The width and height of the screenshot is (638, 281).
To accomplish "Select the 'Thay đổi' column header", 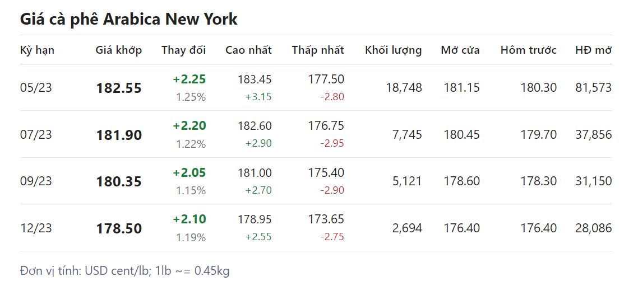I will click(183, 50).
